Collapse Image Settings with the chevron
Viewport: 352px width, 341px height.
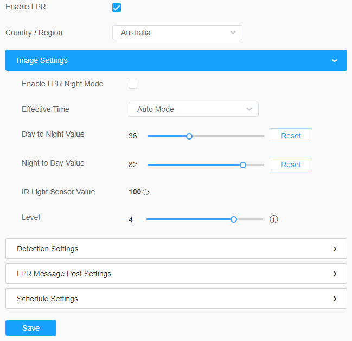[x=335, y=60]
